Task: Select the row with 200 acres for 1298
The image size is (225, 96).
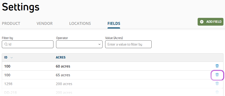Action: [113, 84]
